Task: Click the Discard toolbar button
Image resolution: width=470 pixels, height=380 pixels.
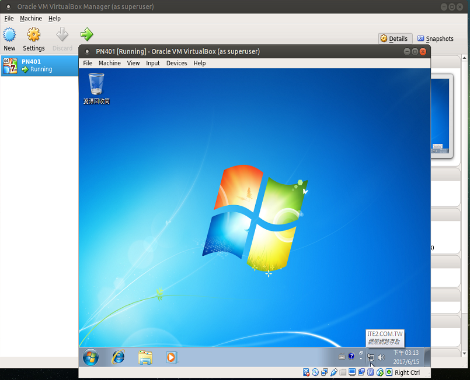Action: (x=62, y=39)
